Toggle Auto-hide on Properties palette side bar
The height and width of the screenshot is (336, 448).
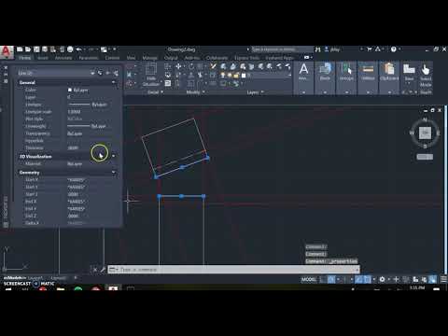click(x=6, y=74)
